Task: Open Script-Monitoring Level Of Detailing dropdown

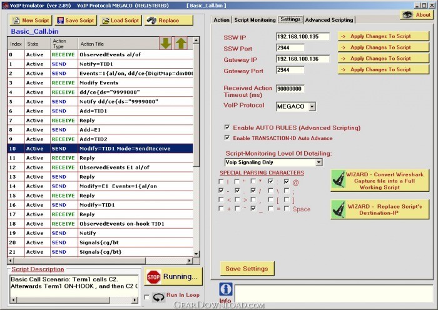Action: 318,162
